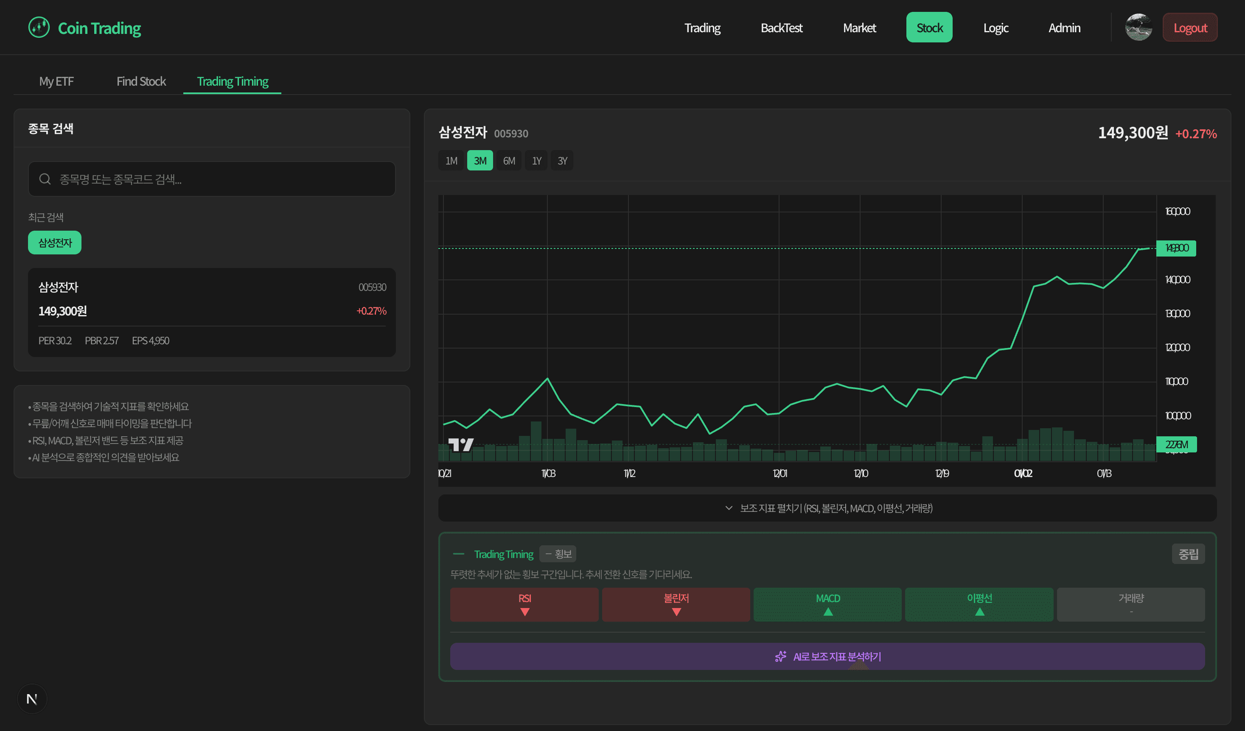Click the AI로 보조 지표 분석하기 button
Viewport: 1245px width, 731px height.
[827, 656]
